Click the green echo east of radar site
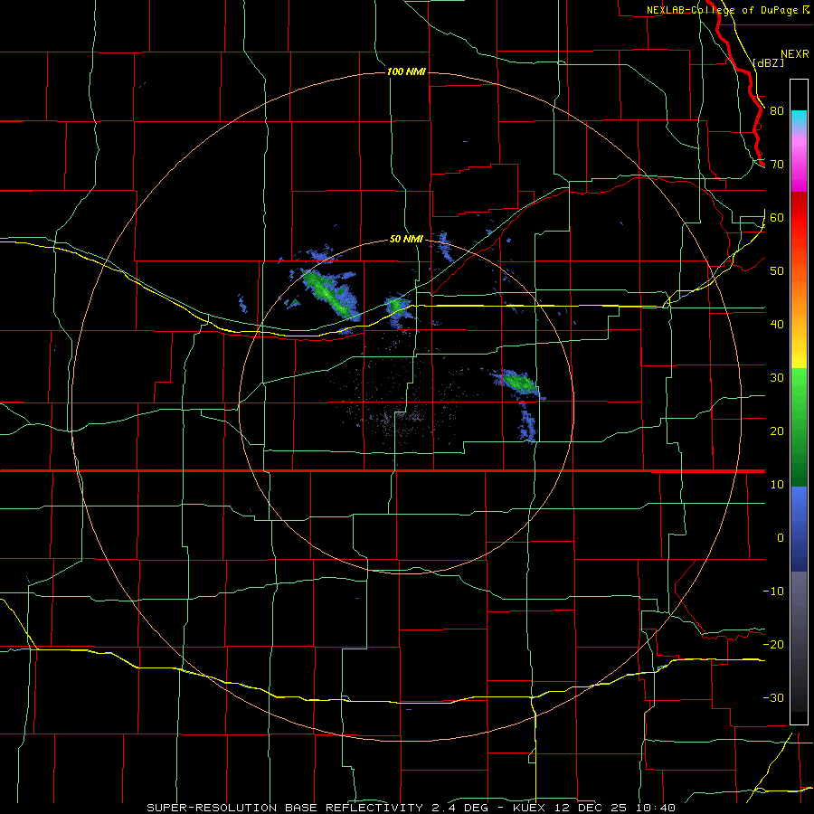 tap(518, 382)
